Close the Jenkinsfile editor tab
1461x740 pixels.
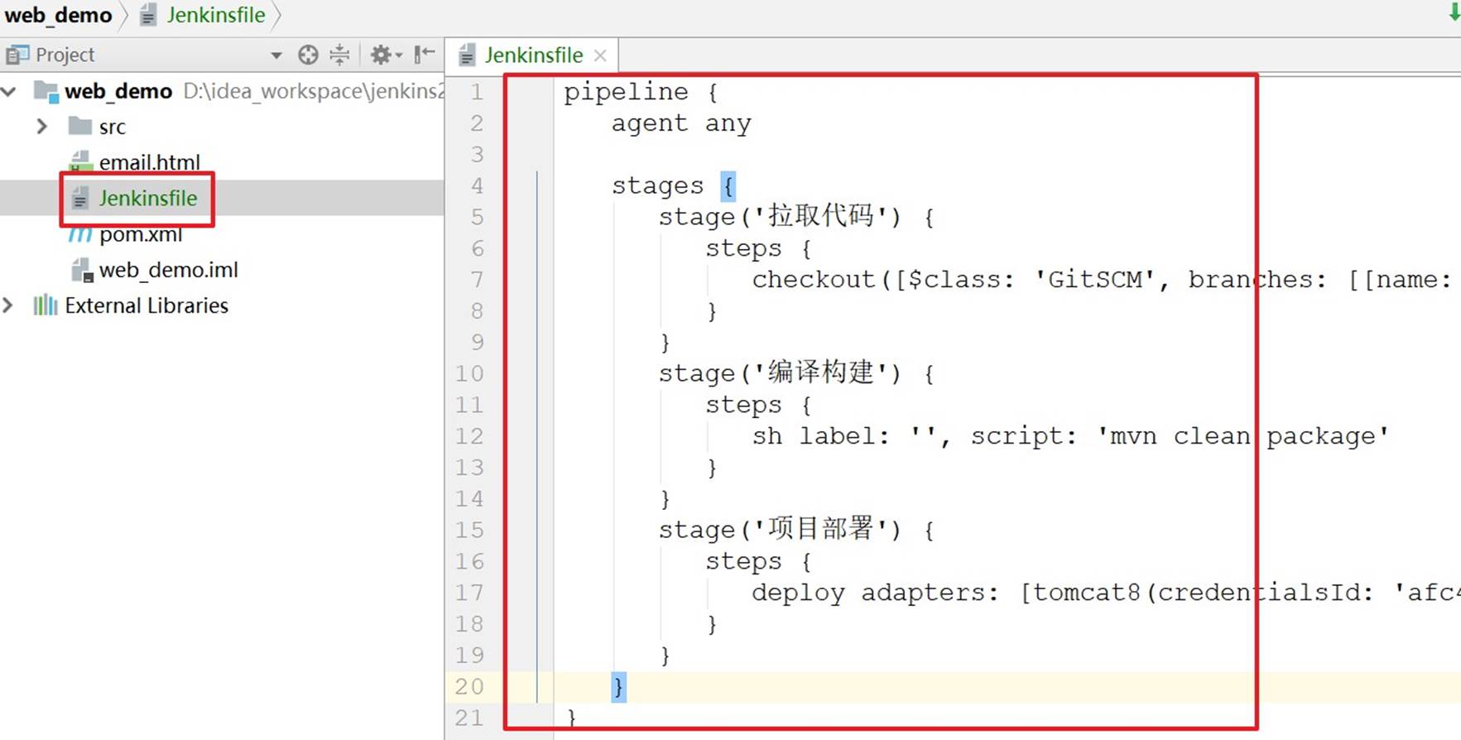pyautogui.click(x=600, y=55)
